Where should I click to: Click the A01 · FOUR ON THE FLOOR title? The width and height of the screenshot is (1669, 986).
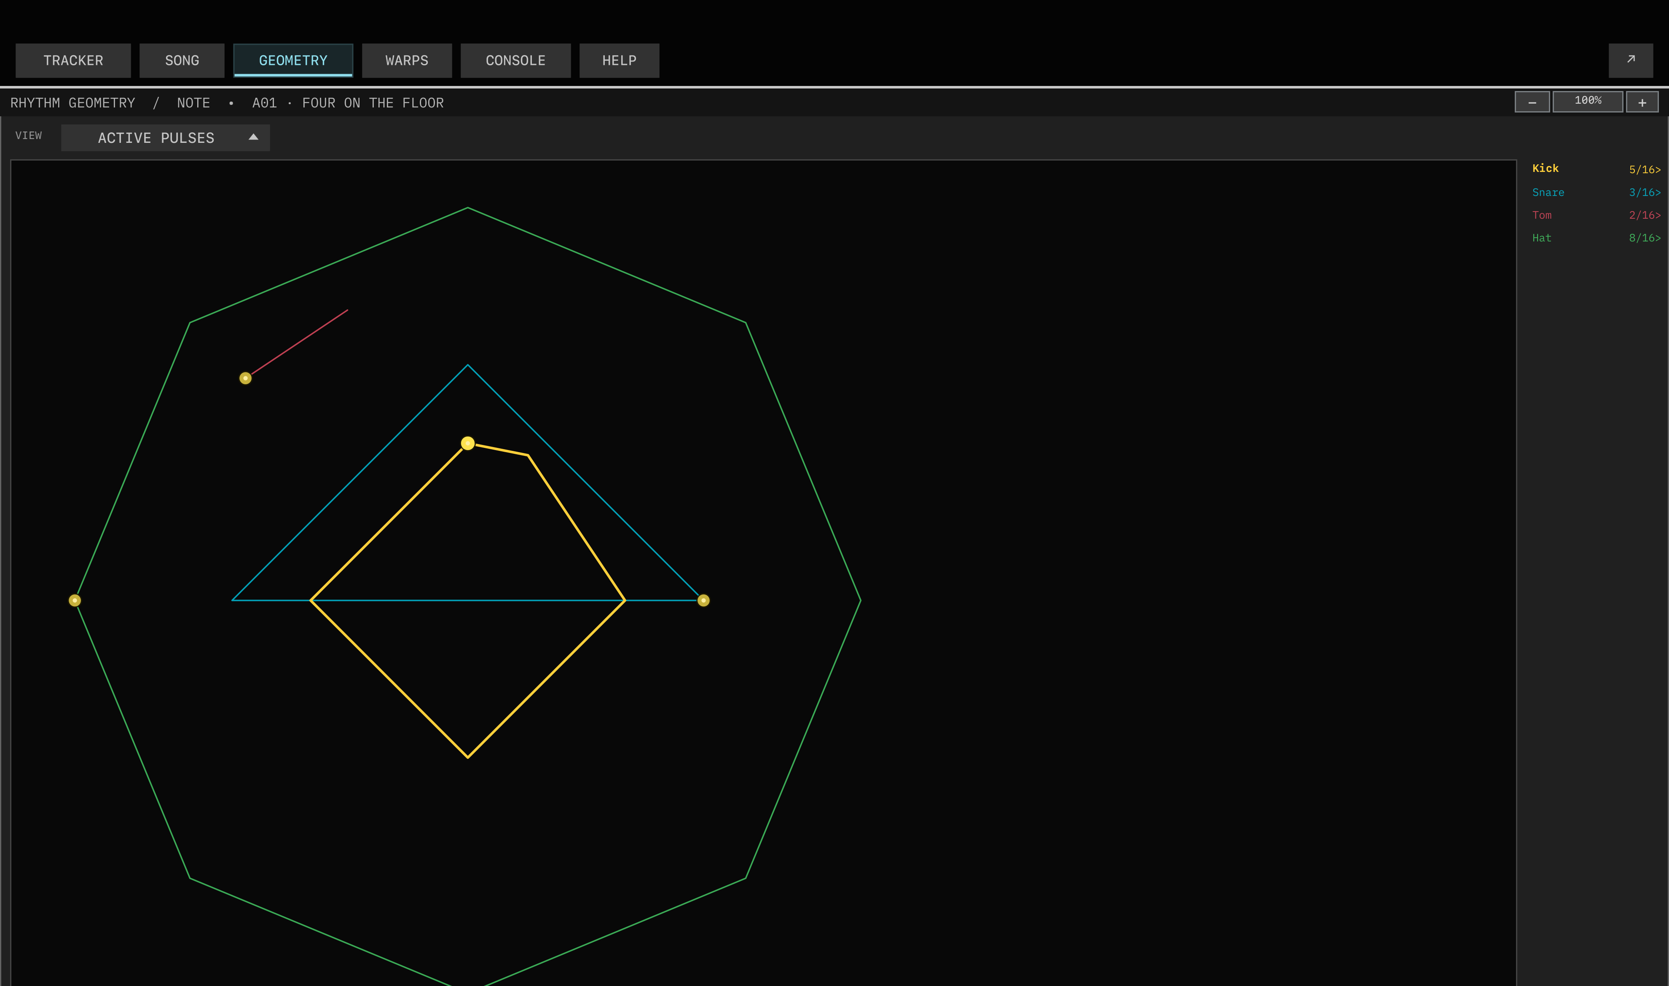tap(347, 103)
